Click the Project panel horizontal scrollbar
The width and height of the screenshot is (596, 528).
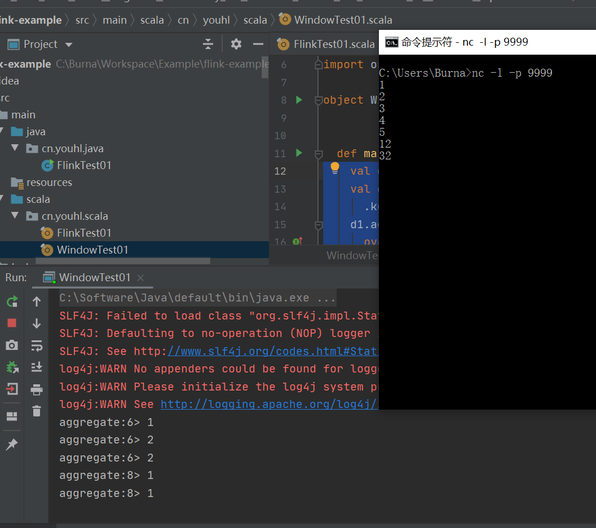(123, 261)
